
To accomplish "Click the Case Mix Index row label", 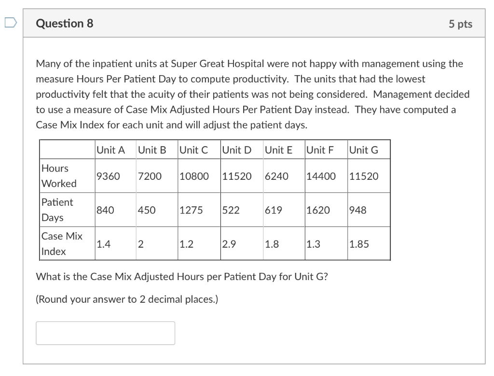I will click(61, 243).
